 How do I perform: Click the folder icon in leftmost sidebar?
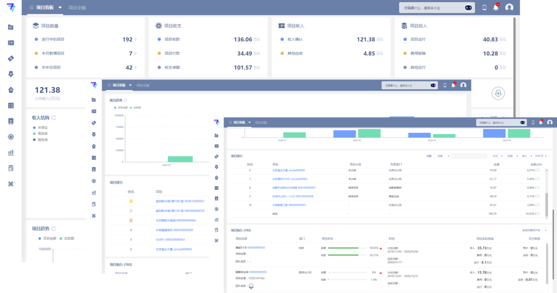[x=11, y=27]
